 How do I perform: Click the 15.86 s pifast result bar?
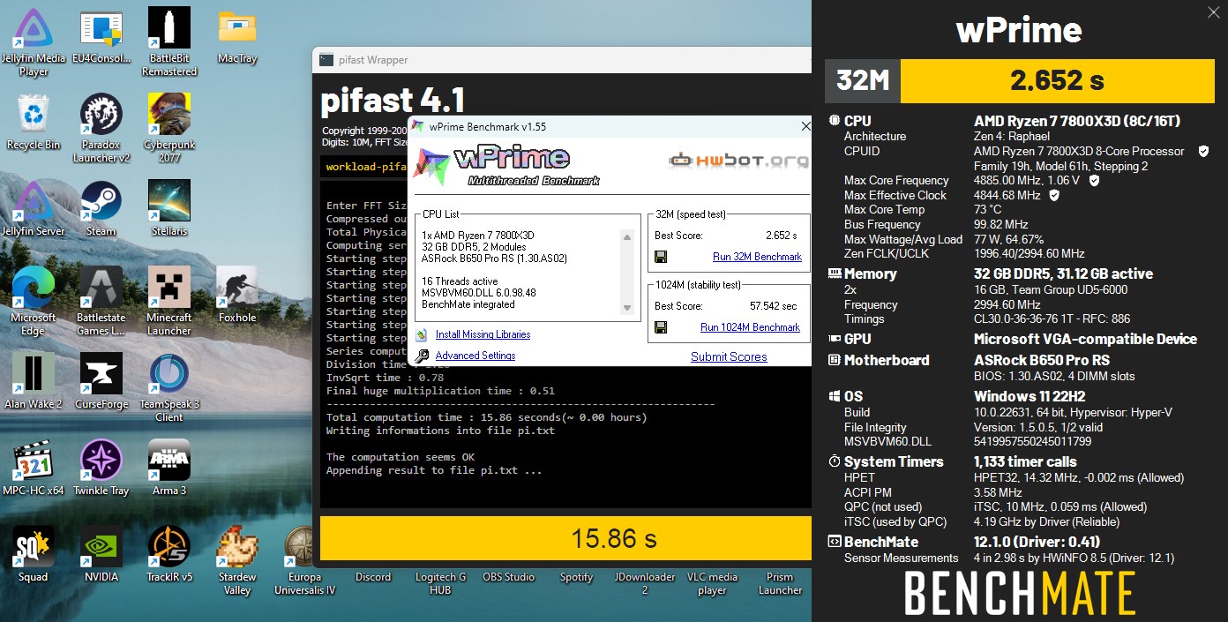tap(565, 538)
